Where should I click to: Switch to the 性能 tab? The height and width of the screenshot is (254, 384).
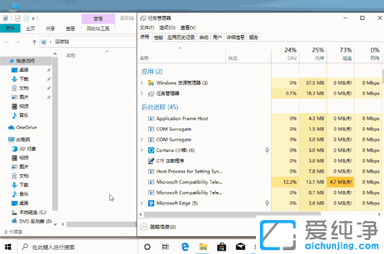[158, 37]
